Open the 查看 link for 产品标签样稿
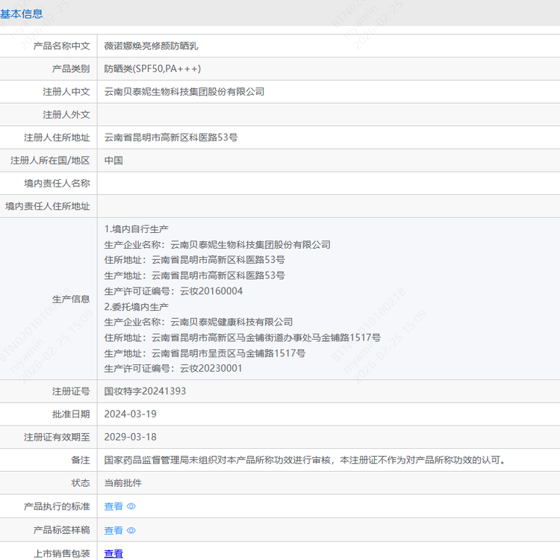560x560 pixels. click(x=113, y=530)
